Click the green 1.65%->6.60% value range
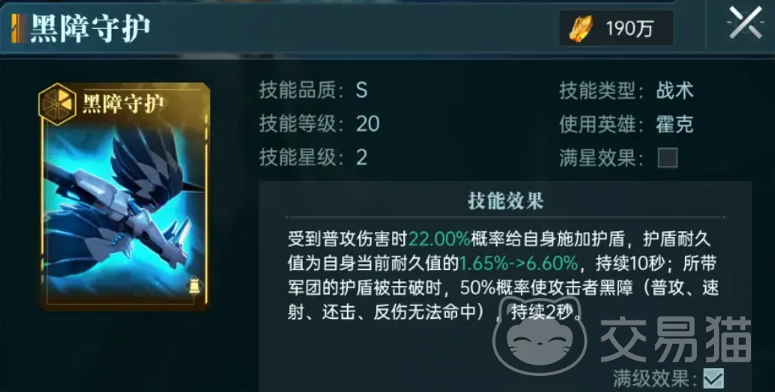This screenshot has width=775, height=392. [x=519, y=263]
